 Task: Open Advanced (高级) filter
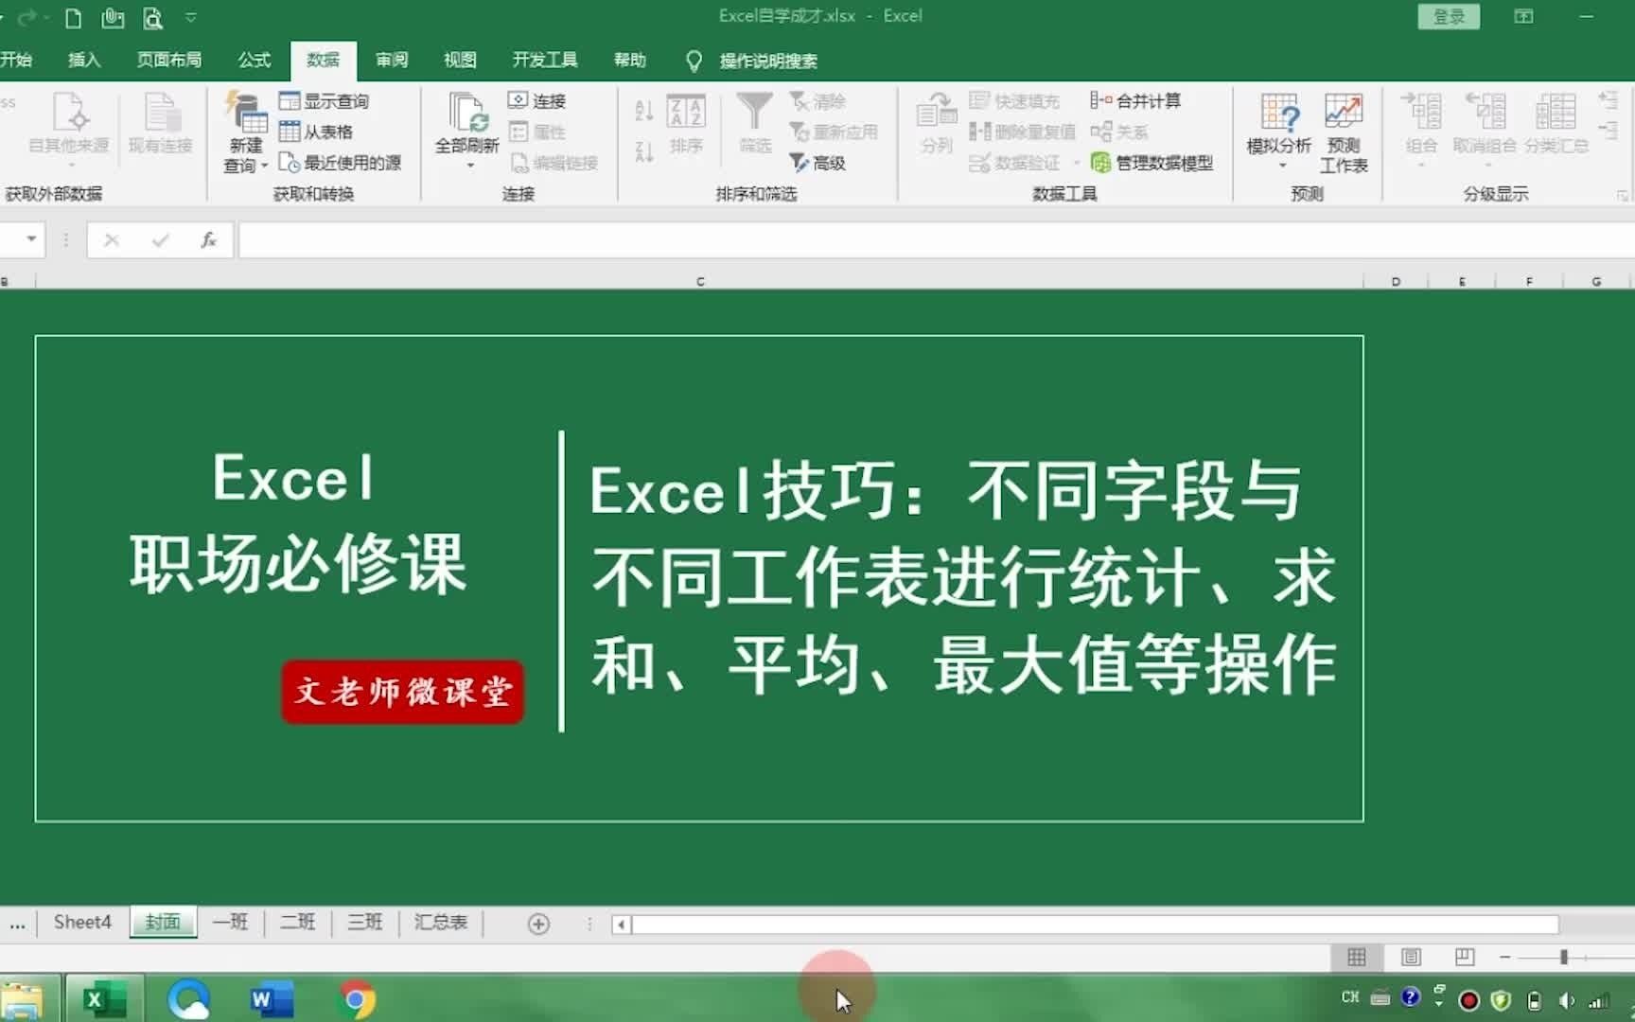point(817,163)
